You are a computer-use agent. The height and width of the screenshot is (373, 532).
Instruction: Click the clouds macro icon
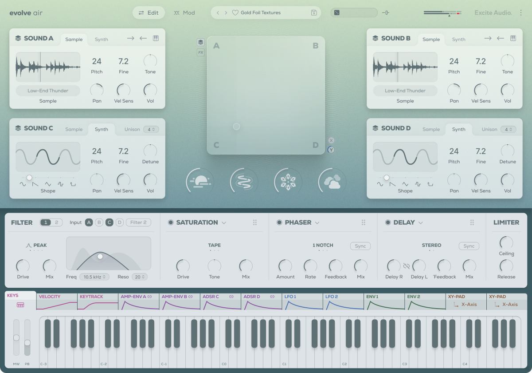tap(331, 181)
